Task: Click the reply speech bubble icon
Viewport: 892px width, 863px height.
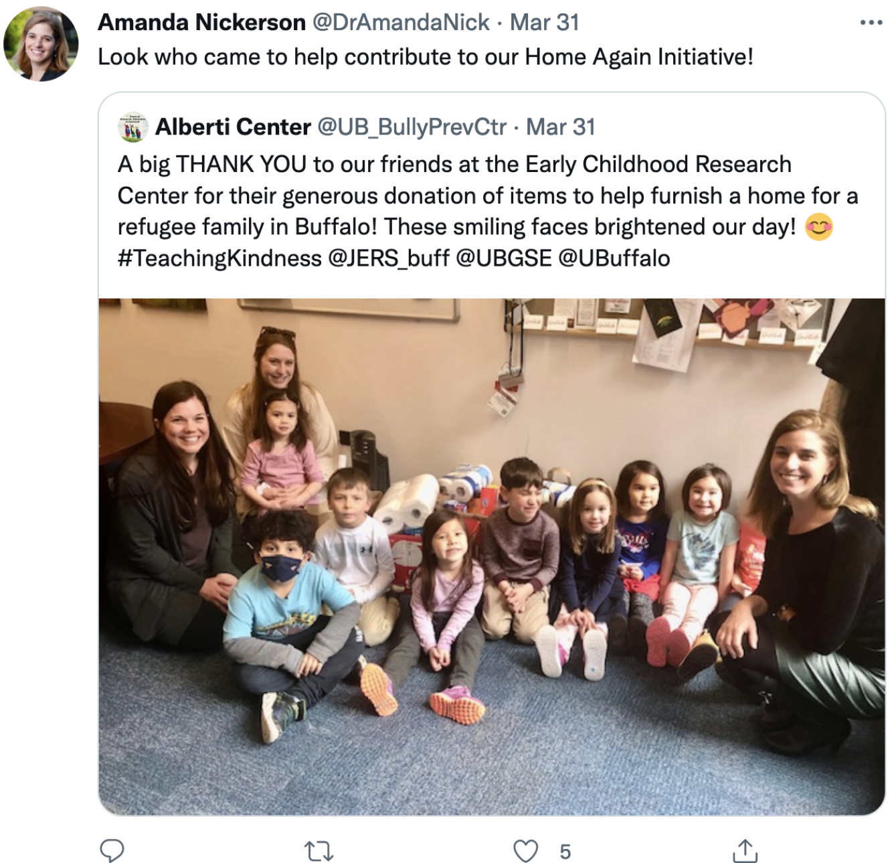Action: (x=112, y=851)
